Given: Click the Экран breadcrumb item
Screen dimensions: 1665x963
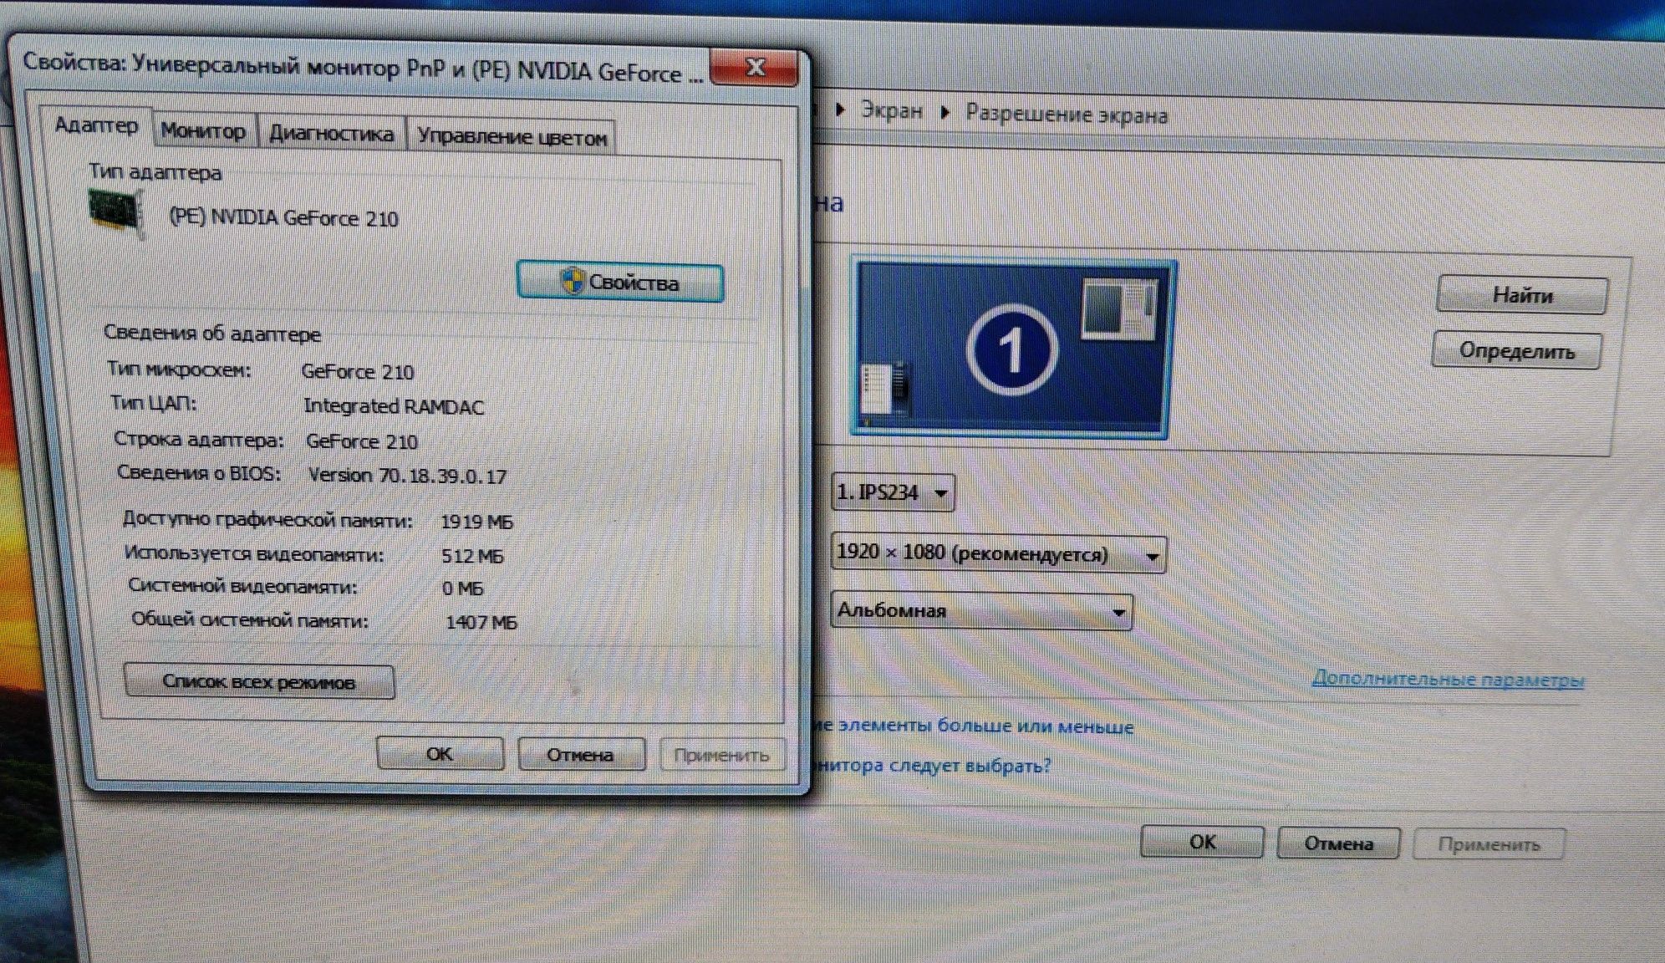Looking at the screenshot, I should coord(892,110).
